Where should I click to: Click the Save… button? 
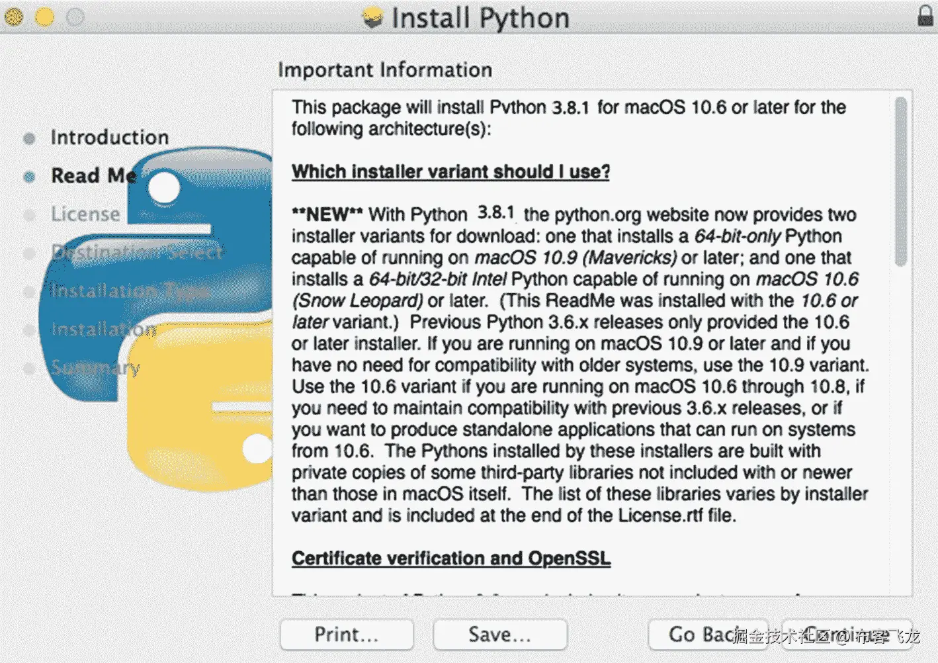499,634
